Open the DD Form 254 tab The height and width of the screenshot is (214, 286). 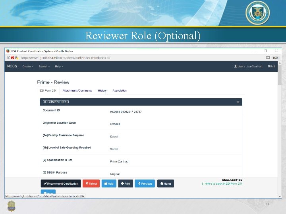pyautogui.click(x=48, y=90)
